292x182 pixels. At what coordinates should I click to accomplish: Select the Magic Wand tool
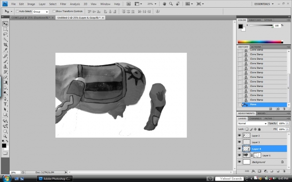pyautogui.click(x=5, y=39)
